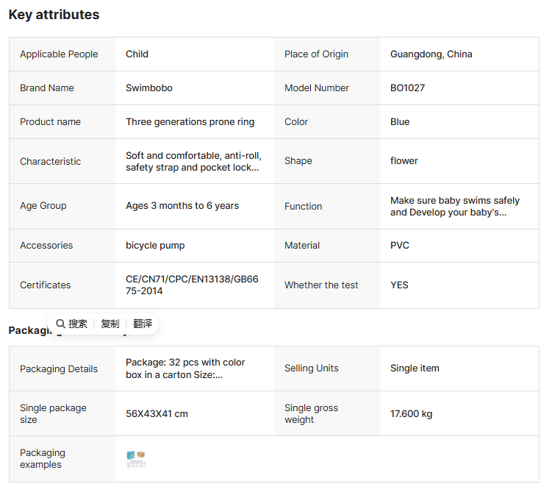The image size is (552, 495).
Task: Click the 'Guangdong, China' origin value
Action: 431,54
